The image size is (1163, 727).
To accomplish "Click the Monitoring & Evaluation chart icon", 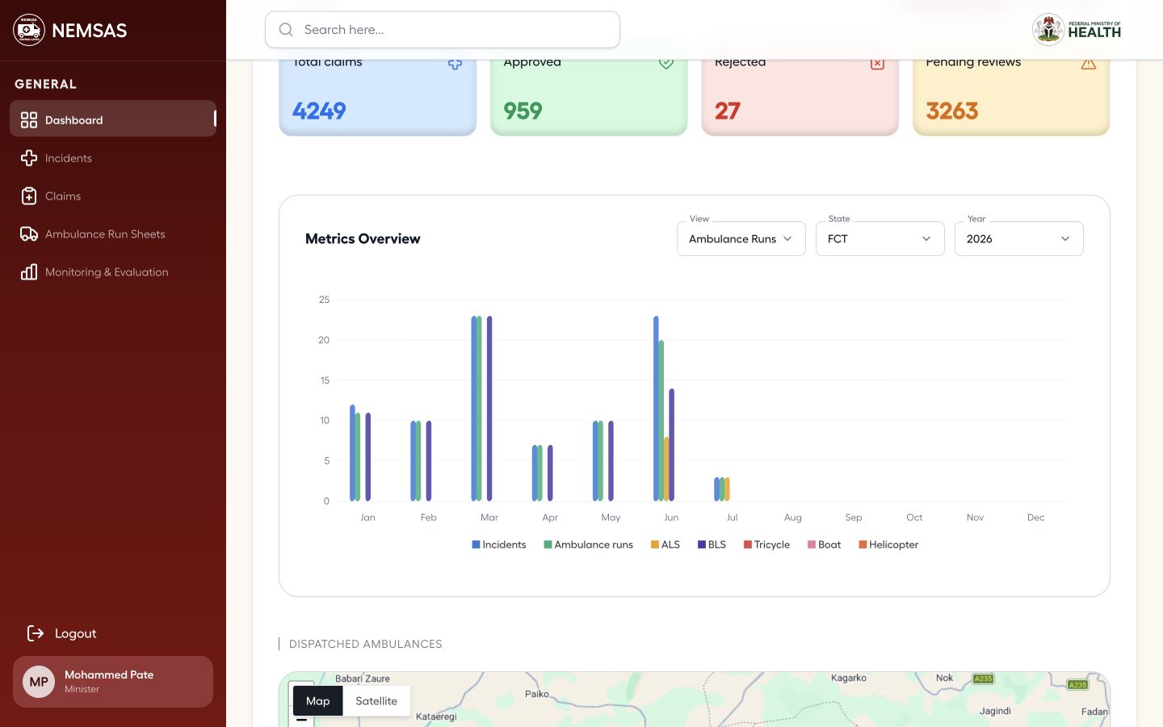I will pyautogui.click(x=29, y=272).
